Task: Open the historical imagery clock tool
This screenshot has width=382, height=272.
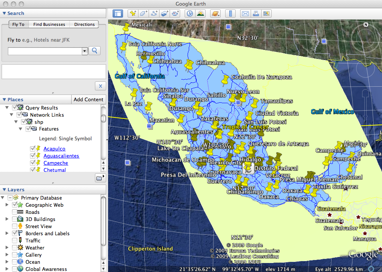Action: pyautogui.click(x=190, y=14)
